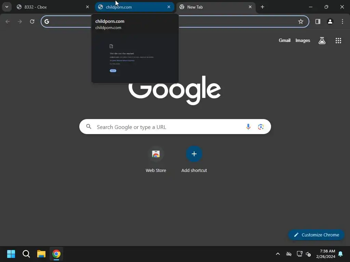
Task: Restore down the Chrome window
Action: coord(326,7)
